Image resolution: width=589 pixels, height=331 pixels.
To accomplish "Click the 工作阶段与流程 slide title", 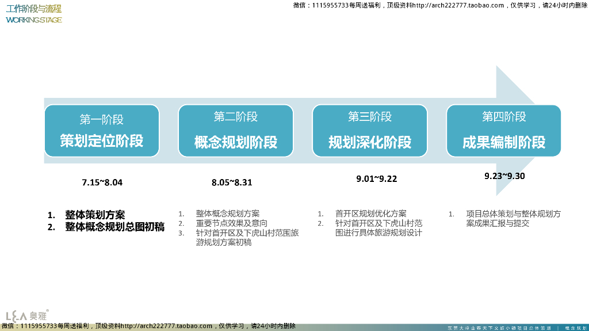I will tap(34, 9).
